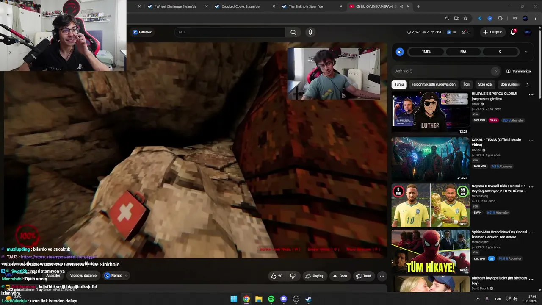Open the vidIQ hamburger menu in header
The width and height of the screenshot is (542, 305).
[454, 32]
